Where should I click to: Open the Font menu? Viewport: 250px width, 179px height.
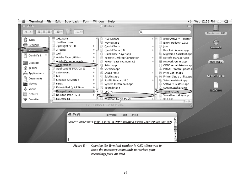pyautogui.click(x=86, y=21)
